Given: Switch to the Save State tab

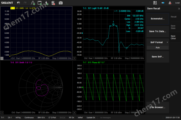Looking at the screenshot, I should 173,27.
